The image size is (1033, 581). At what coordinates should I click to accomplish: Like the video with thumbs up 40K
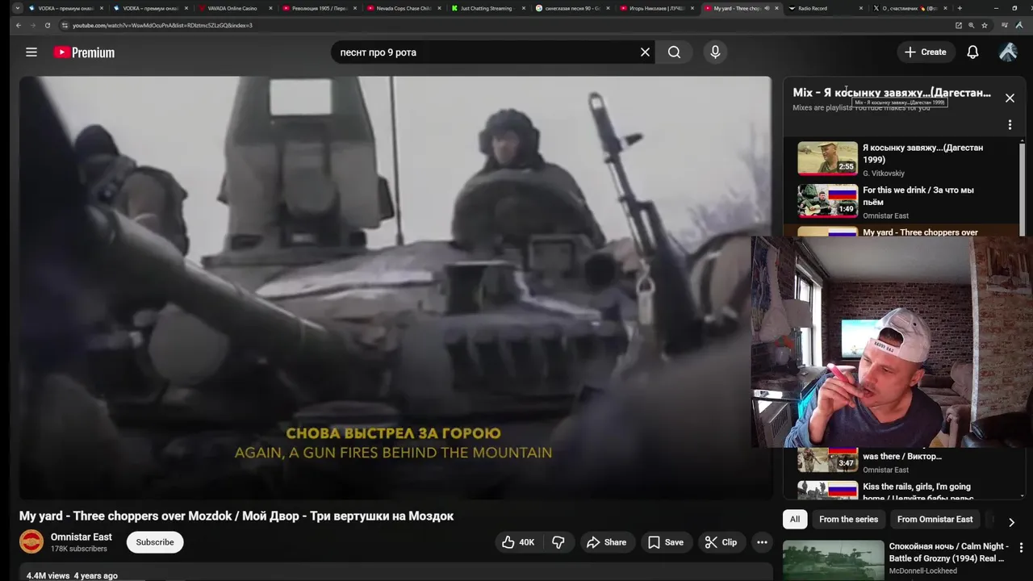click(518, 542)
